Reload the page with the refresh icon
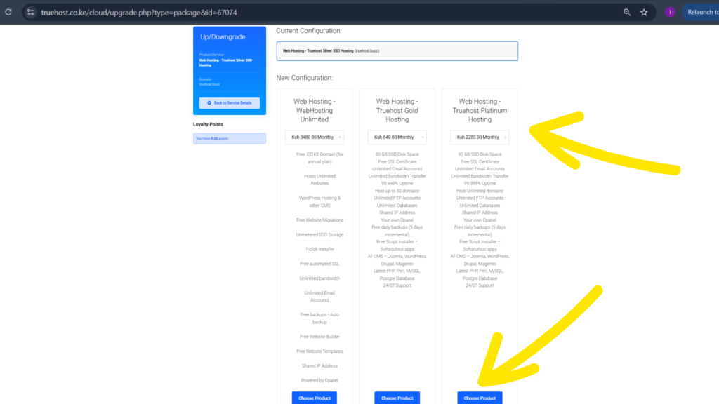Viewport: 719px width, 404px height. [x=8, y=13]
